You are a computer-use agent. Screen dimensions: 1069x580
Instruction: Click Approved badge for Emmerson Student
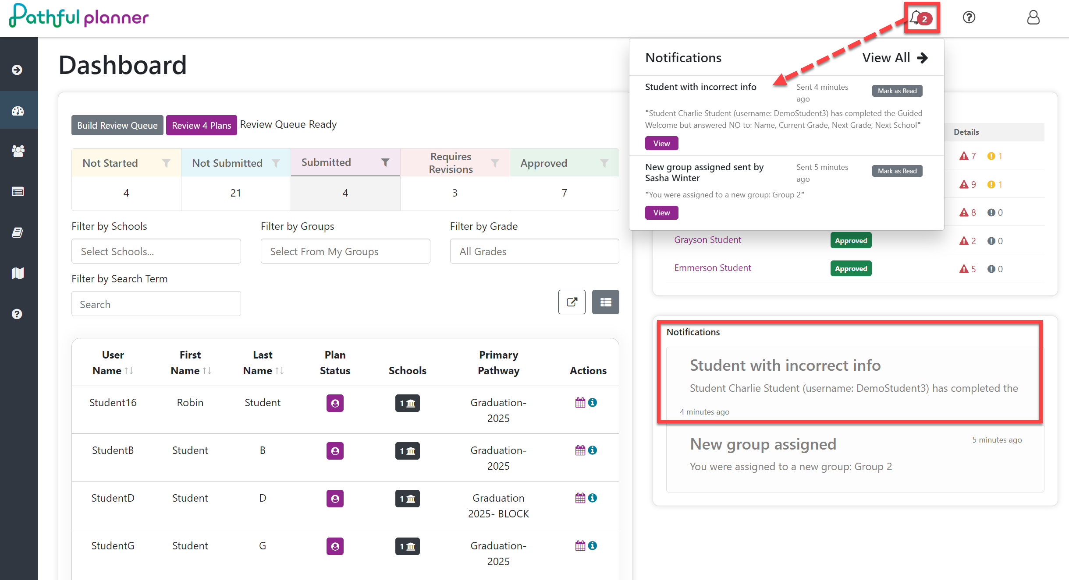pyautogui.click(x=851, y=268)
